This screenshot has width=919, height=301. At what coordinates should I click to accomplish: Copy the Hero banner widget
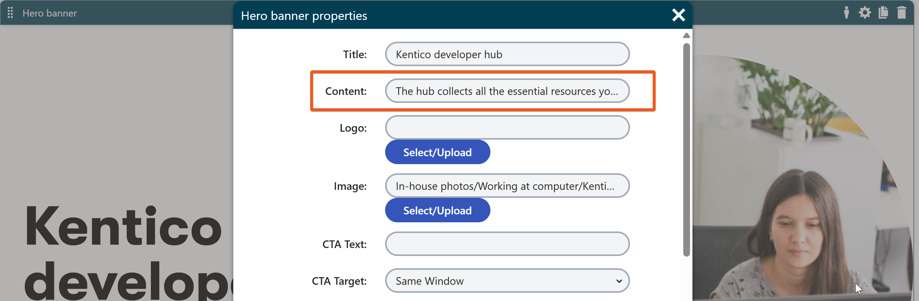(883, 13)
